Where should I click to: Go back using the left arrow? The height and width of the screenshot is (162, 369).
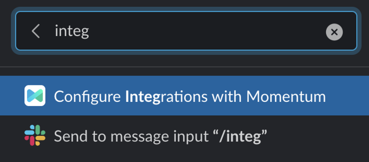point(36,31)
